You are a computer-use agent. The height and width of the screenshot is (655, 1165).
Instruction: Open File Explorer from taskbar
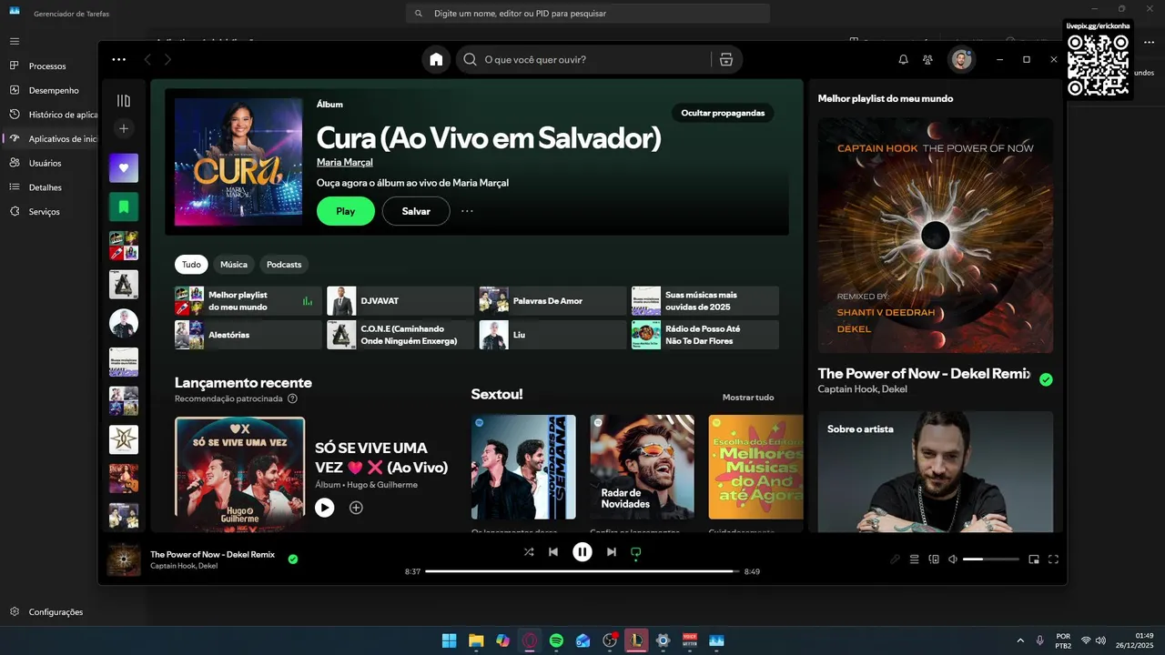(476, 640)
